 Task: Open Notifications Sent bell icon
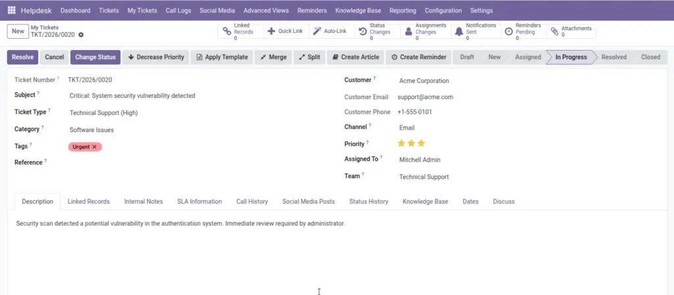click(459, 32)
